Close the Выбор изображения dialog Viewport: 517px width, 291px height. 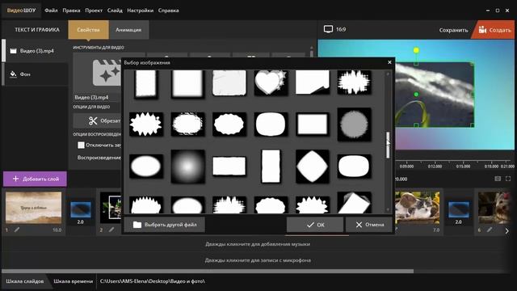coord(389,62)
